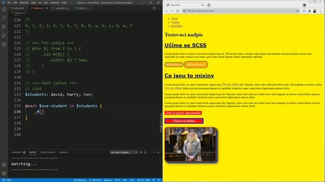Viewport: 325px width, 182px height.
Task: Switch to the Terminal panel tab
Action: tap(63, 152)
